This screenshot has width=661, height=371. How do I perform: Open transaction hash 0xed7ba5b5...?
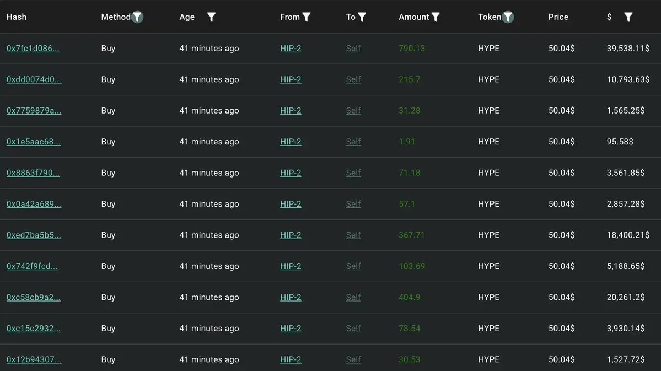(x=34, y=235)
